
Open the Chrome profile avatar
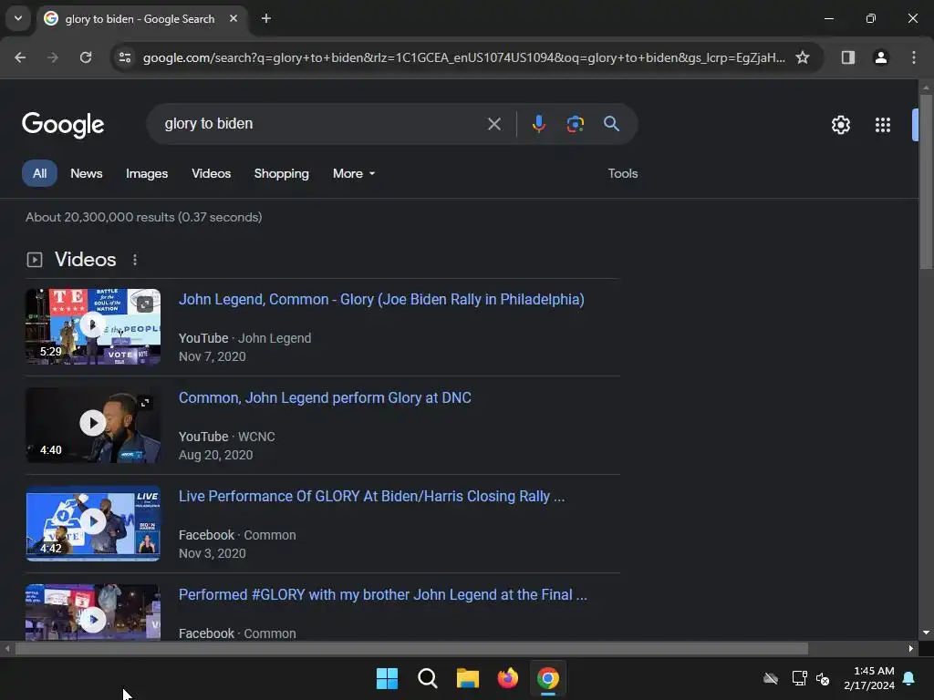point(880,57)
